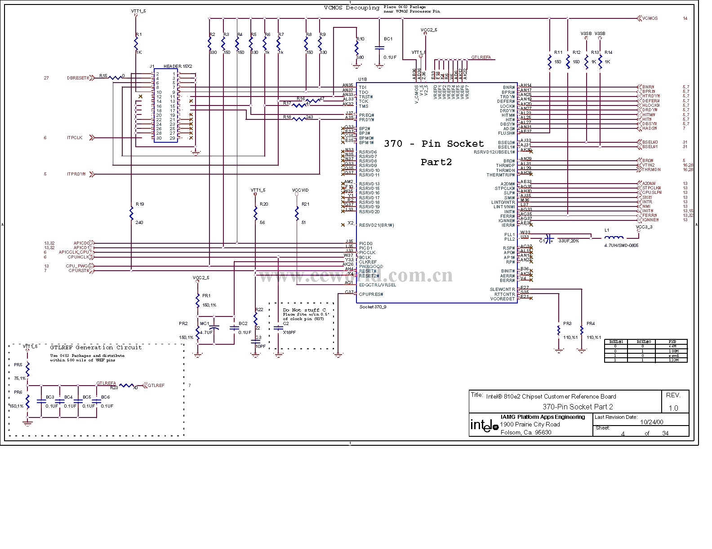Click the Do Not stuff C note
The image size is (712, 549).
(304, 310)
